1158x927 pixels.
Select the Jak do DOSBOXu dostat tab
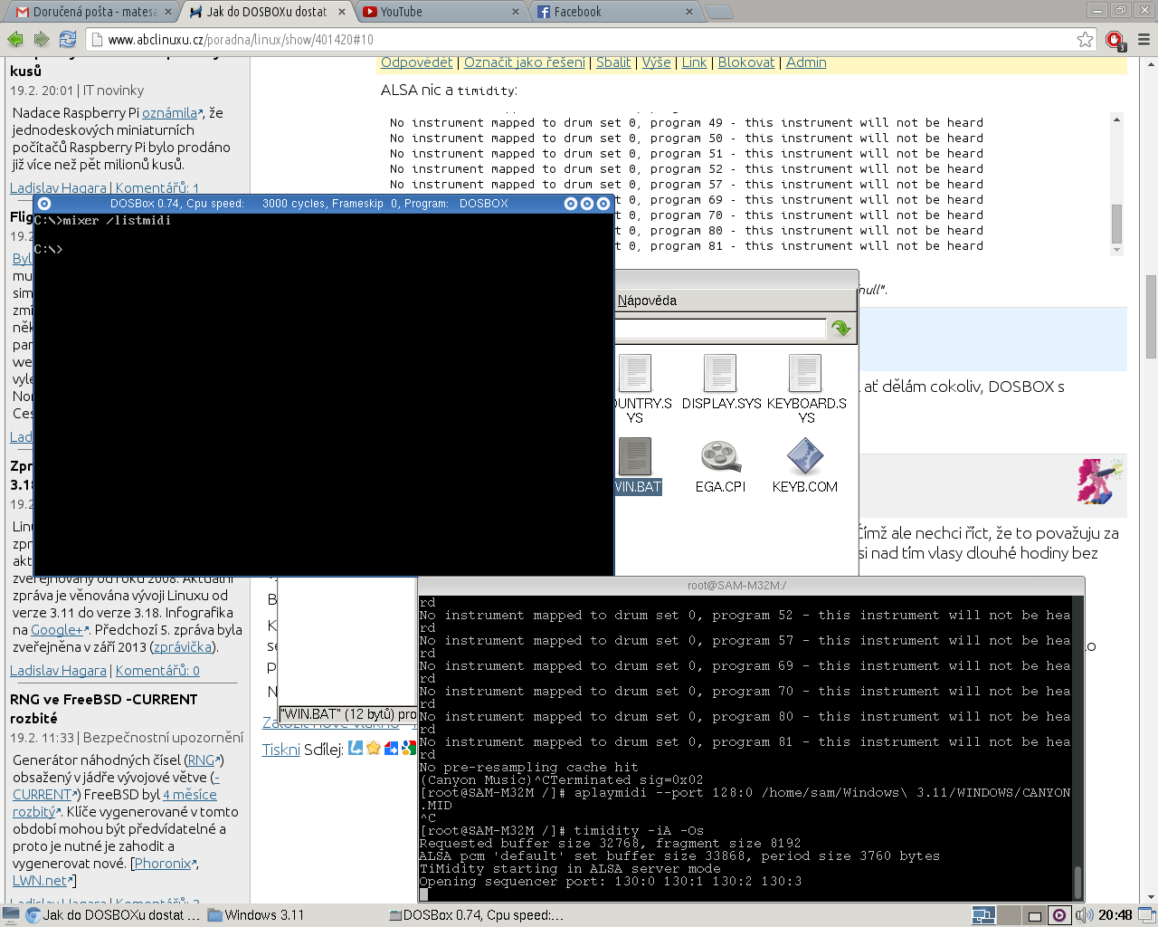click(266, 12)
